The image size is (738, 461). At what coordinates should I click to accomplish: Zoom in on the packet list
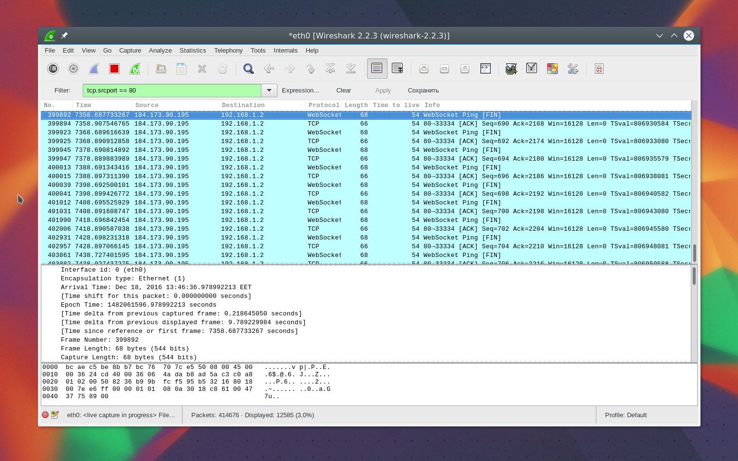tap(424, 68)
